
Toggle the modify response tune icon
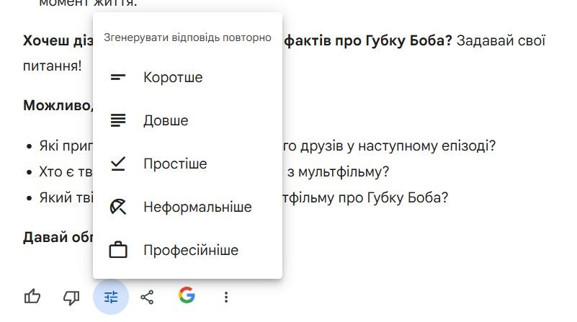coord(111,296)
